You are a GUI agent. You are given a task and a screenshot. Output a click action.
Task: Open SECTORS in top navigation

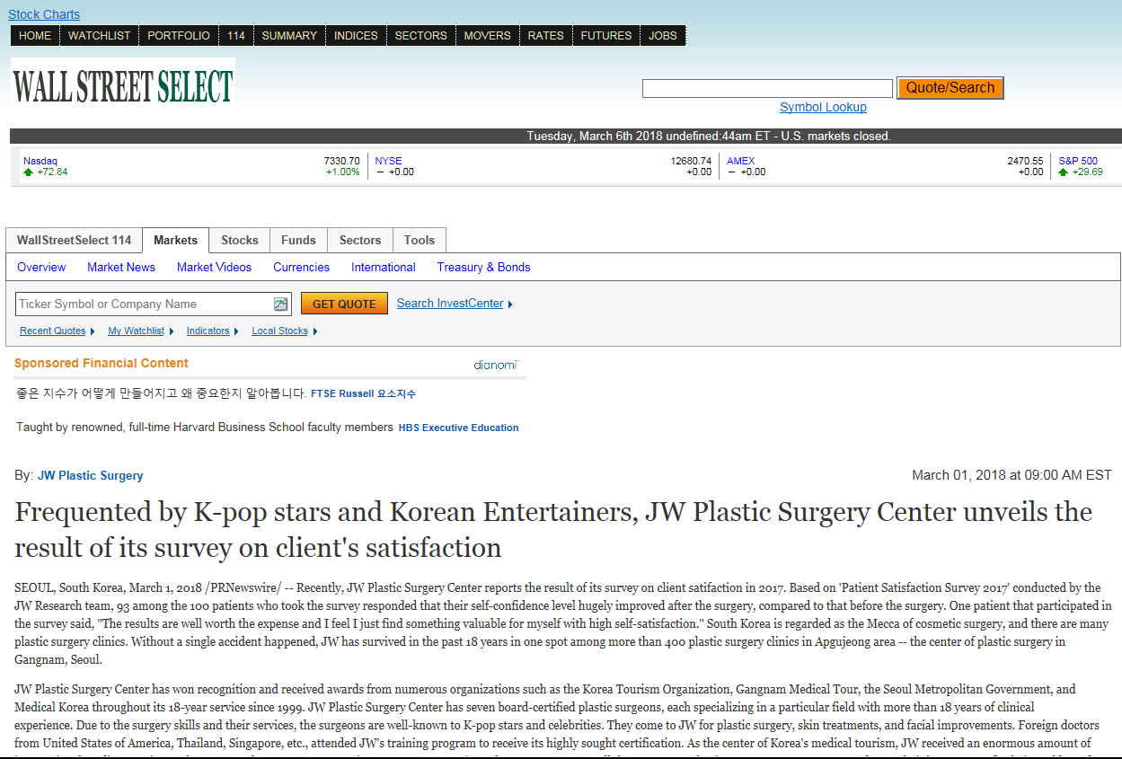pyautogui.click(x=420, y=36)
